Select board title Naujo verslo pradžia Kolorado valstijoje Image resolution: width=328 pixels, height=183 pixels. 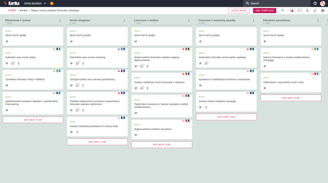coord(55,11)
